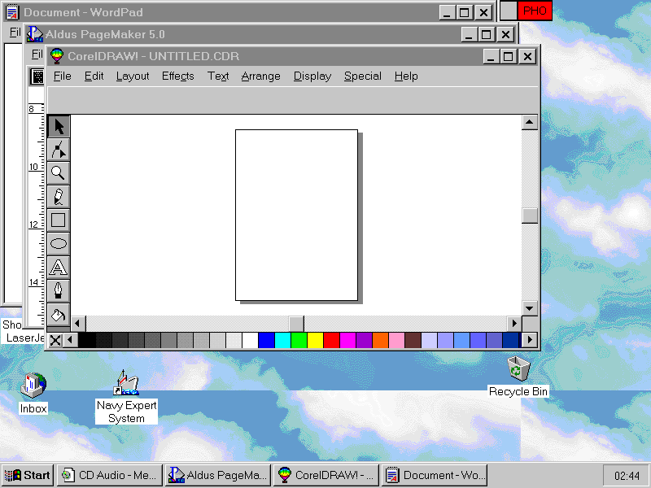
Task: Pick the brown palette swatch
Action: coord(413,341)
